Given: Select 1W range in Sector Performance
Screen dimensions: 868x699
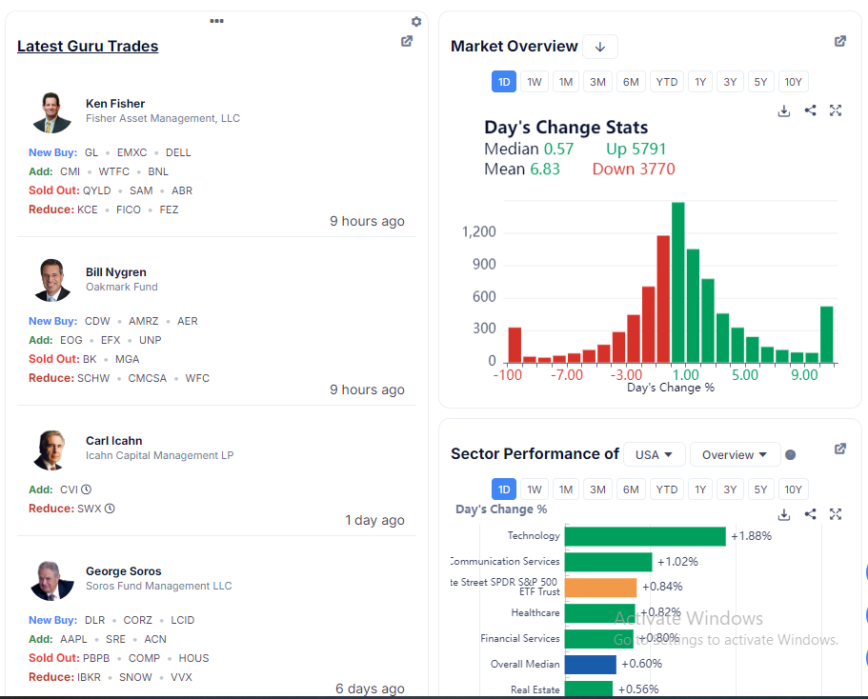Looking at the screenshot, I should pyautogui.click(x=535, y=489).
